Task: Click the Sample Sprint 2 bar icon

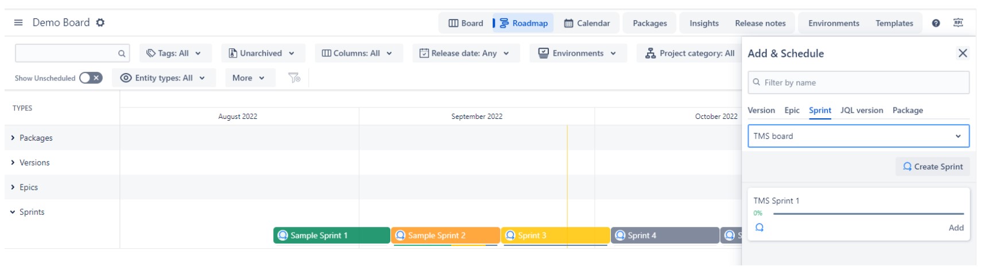Action: coord(401,236)
